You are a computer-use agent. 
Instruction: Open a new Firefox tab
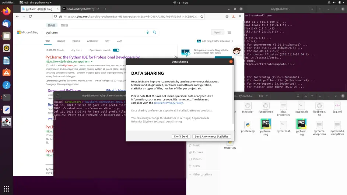click(105, 9)
